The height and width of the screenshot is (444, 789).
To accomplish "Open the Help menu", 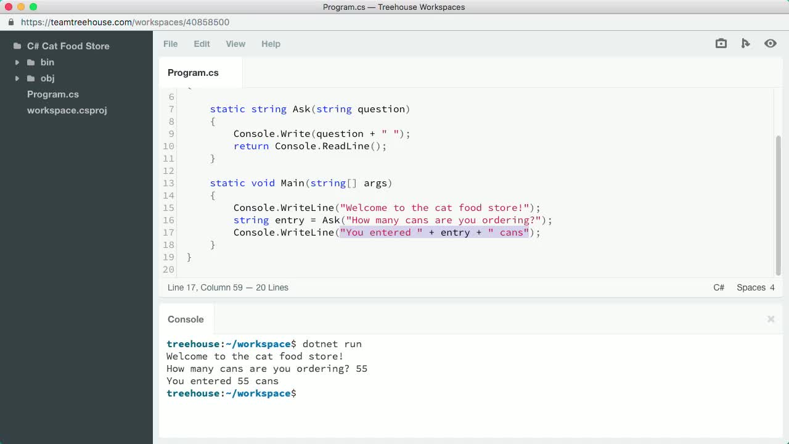I will pyautogui.click(x=271, y=44).
